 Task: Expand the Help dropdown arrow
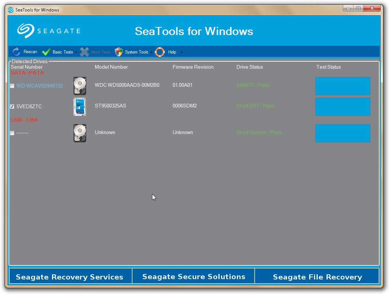[182, 52]
